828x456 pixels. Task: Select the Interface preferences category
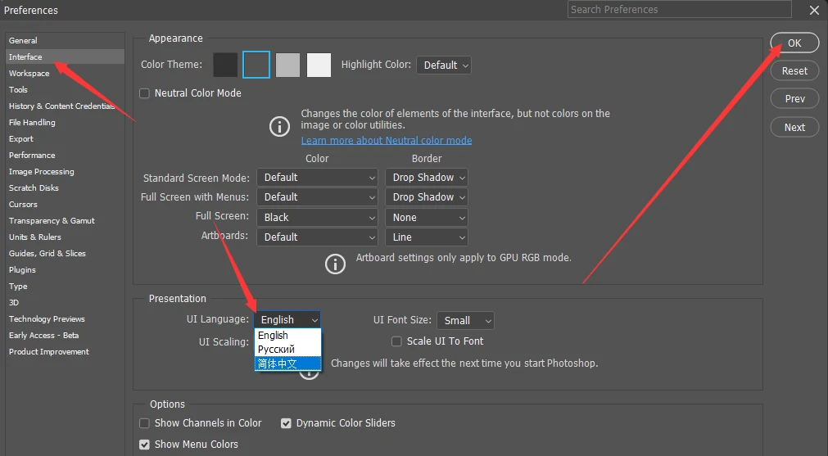click(65, 57)
